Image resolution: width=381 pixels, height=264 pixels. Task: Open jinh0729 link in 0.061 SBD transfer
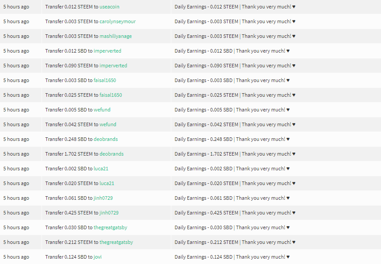103,198
